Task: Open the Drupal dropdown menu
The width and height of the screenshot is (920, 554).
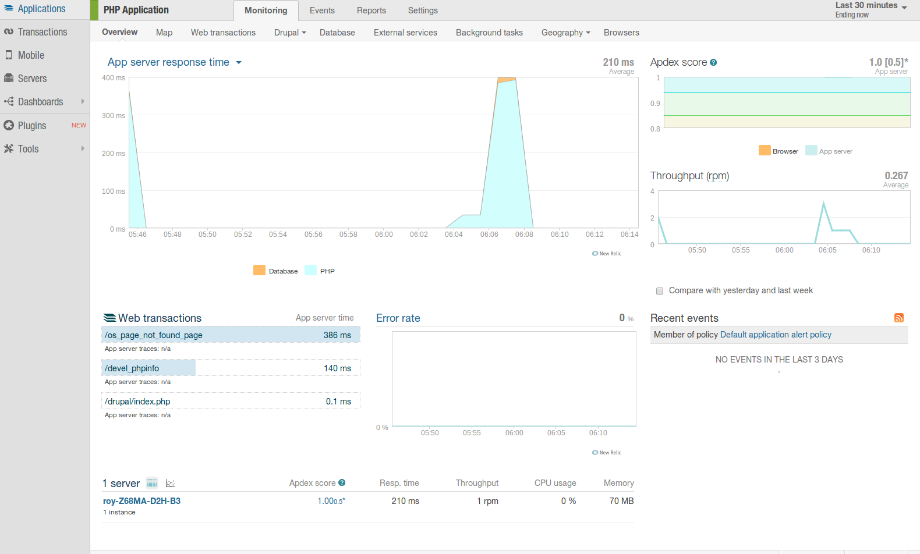Action: click(290, 33)
